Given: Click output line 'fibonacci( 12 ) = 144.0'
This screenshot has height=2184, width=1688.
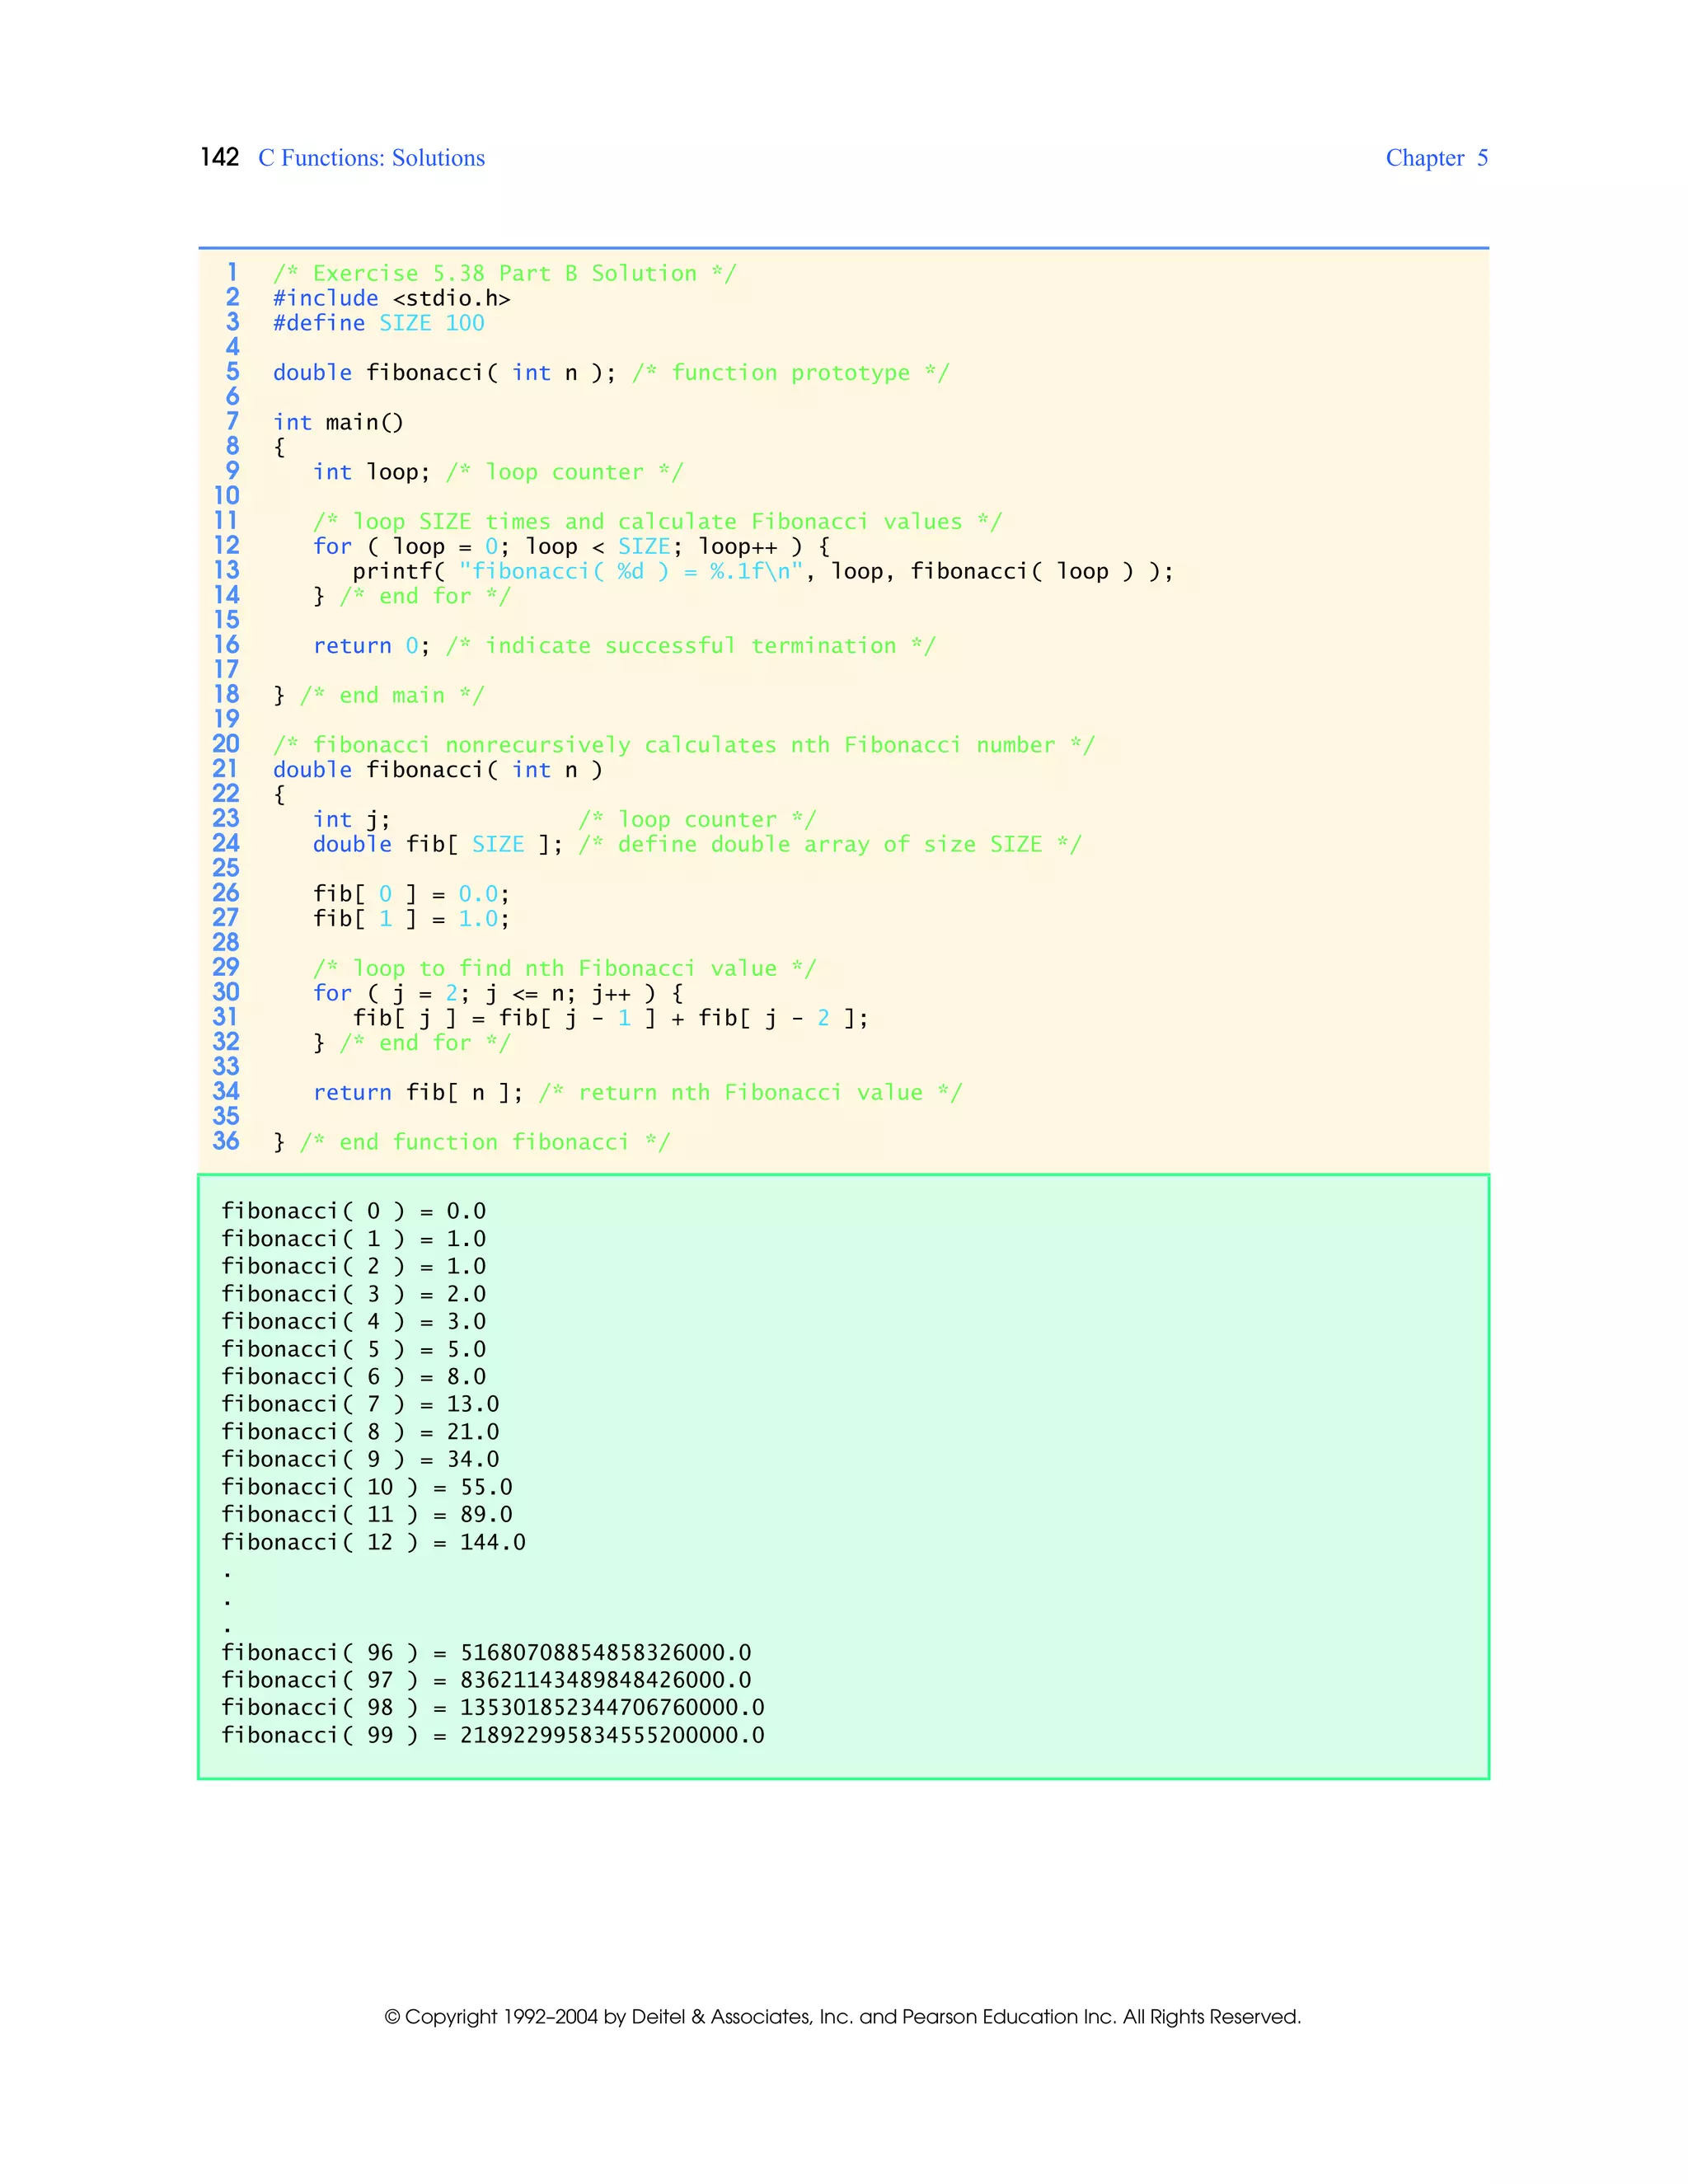Looking at the screenshot, I should (373, 1542).
